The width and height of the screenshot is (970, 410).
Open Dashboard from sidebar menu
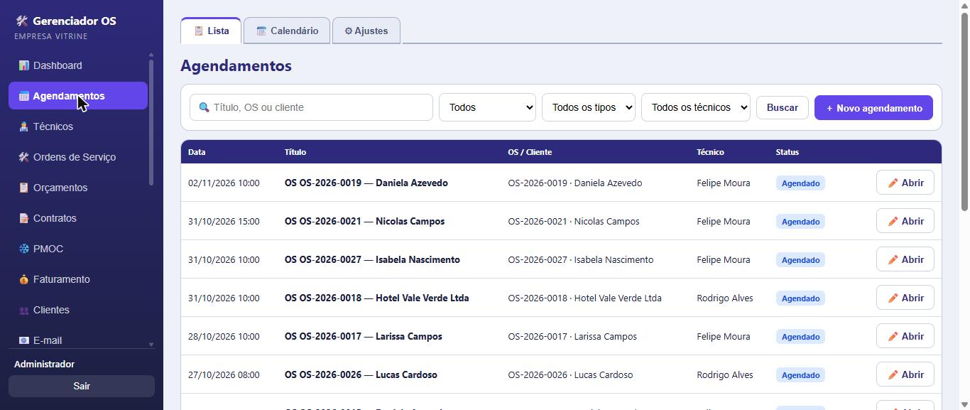coord(78,65)
